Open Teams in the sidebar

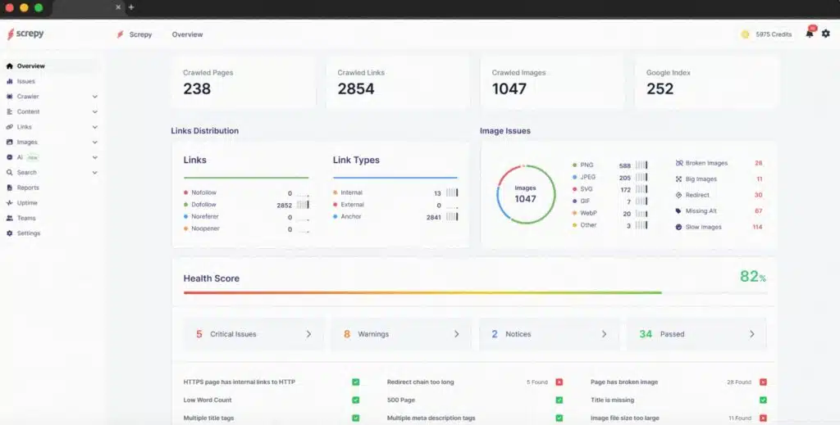coord(26,218)
